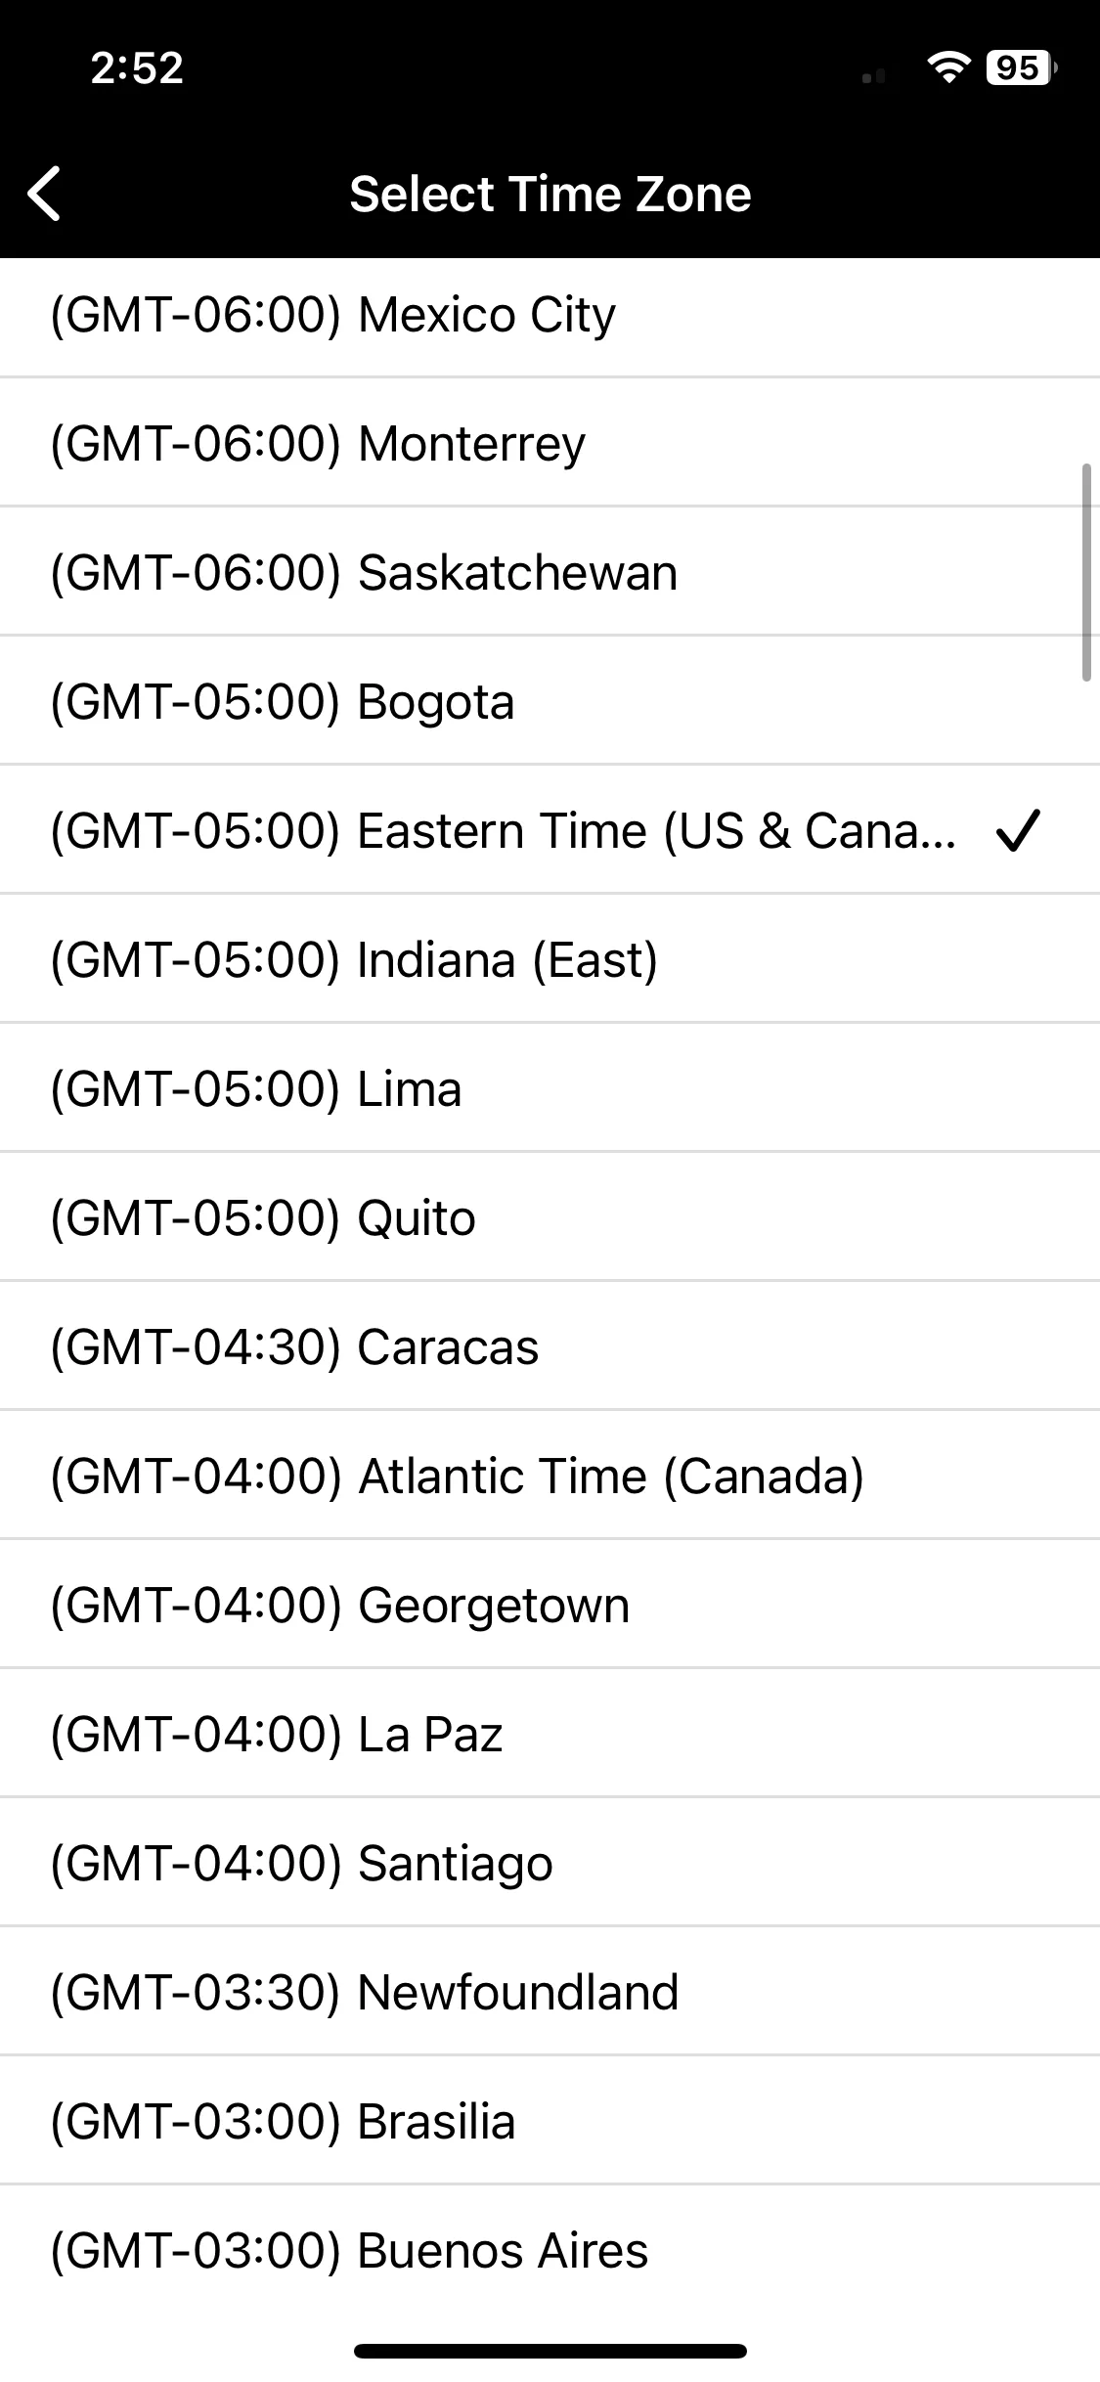Select the La Paz time zone

pos(550,1733)
